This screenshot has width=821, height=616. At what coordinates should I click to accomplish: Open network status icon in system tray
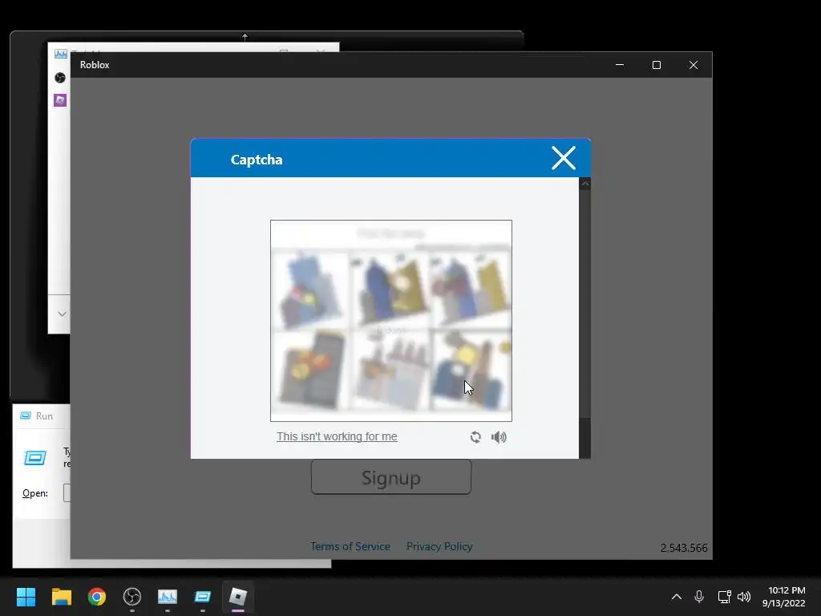click(724, 597)
